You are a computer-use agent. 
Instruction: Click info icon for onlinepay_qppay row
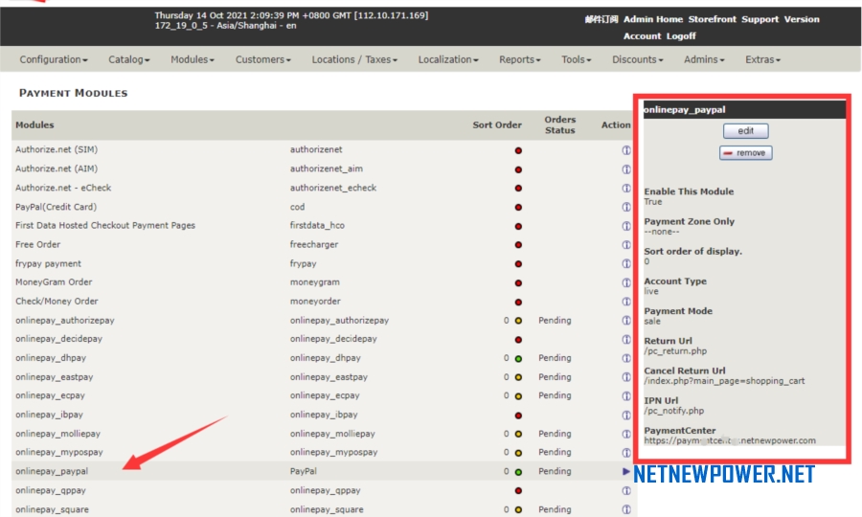pos(626,490)
